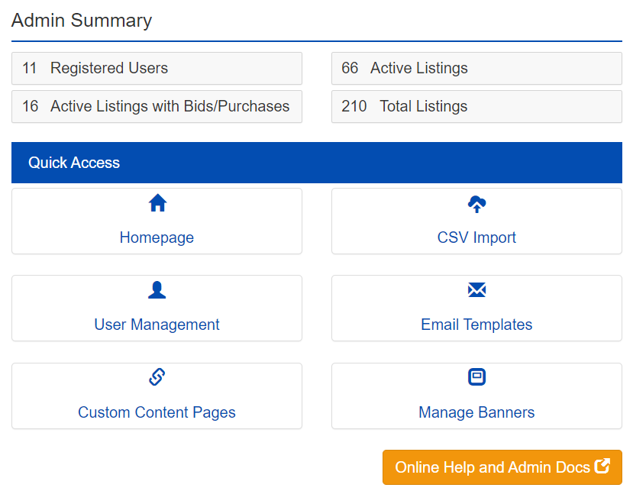Select the 210 Total Listings stat box
Viewport: 633px width, 491px height.
coord(476,106)
